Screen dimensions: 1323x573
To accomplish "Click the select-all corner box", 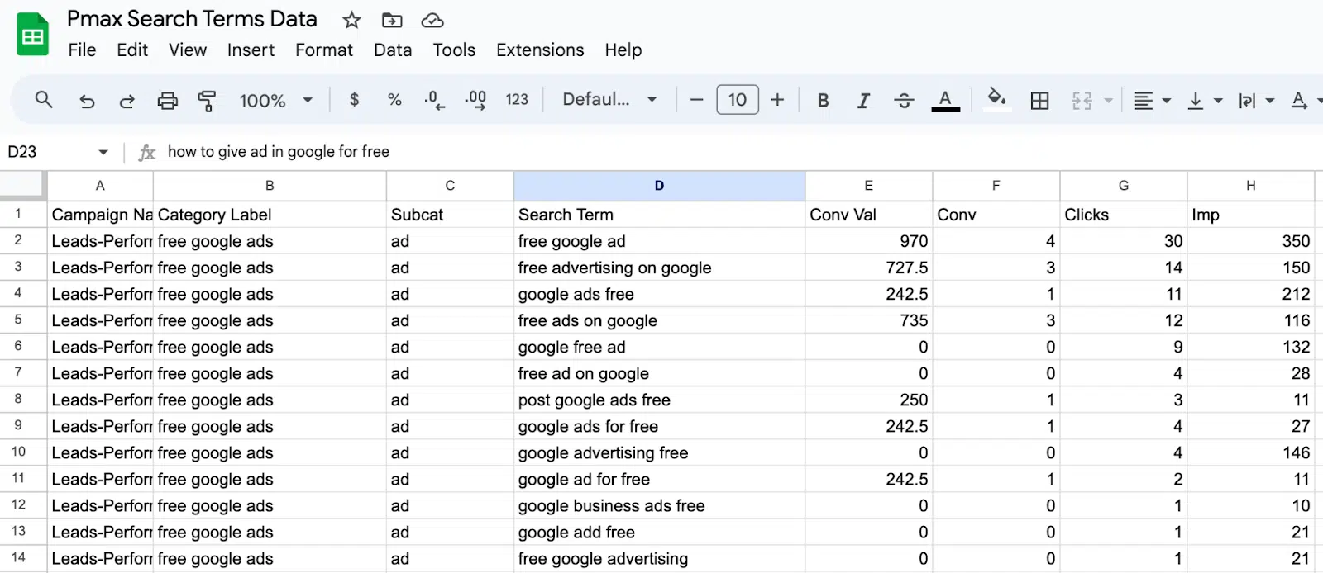I will [22, 186].
